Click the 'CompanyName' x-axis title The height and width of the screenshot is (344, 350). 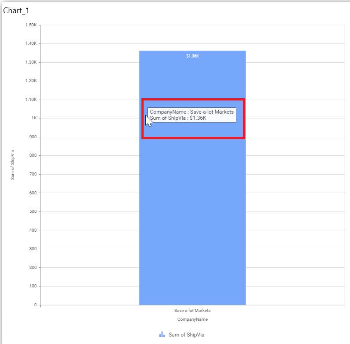(192, 319)
